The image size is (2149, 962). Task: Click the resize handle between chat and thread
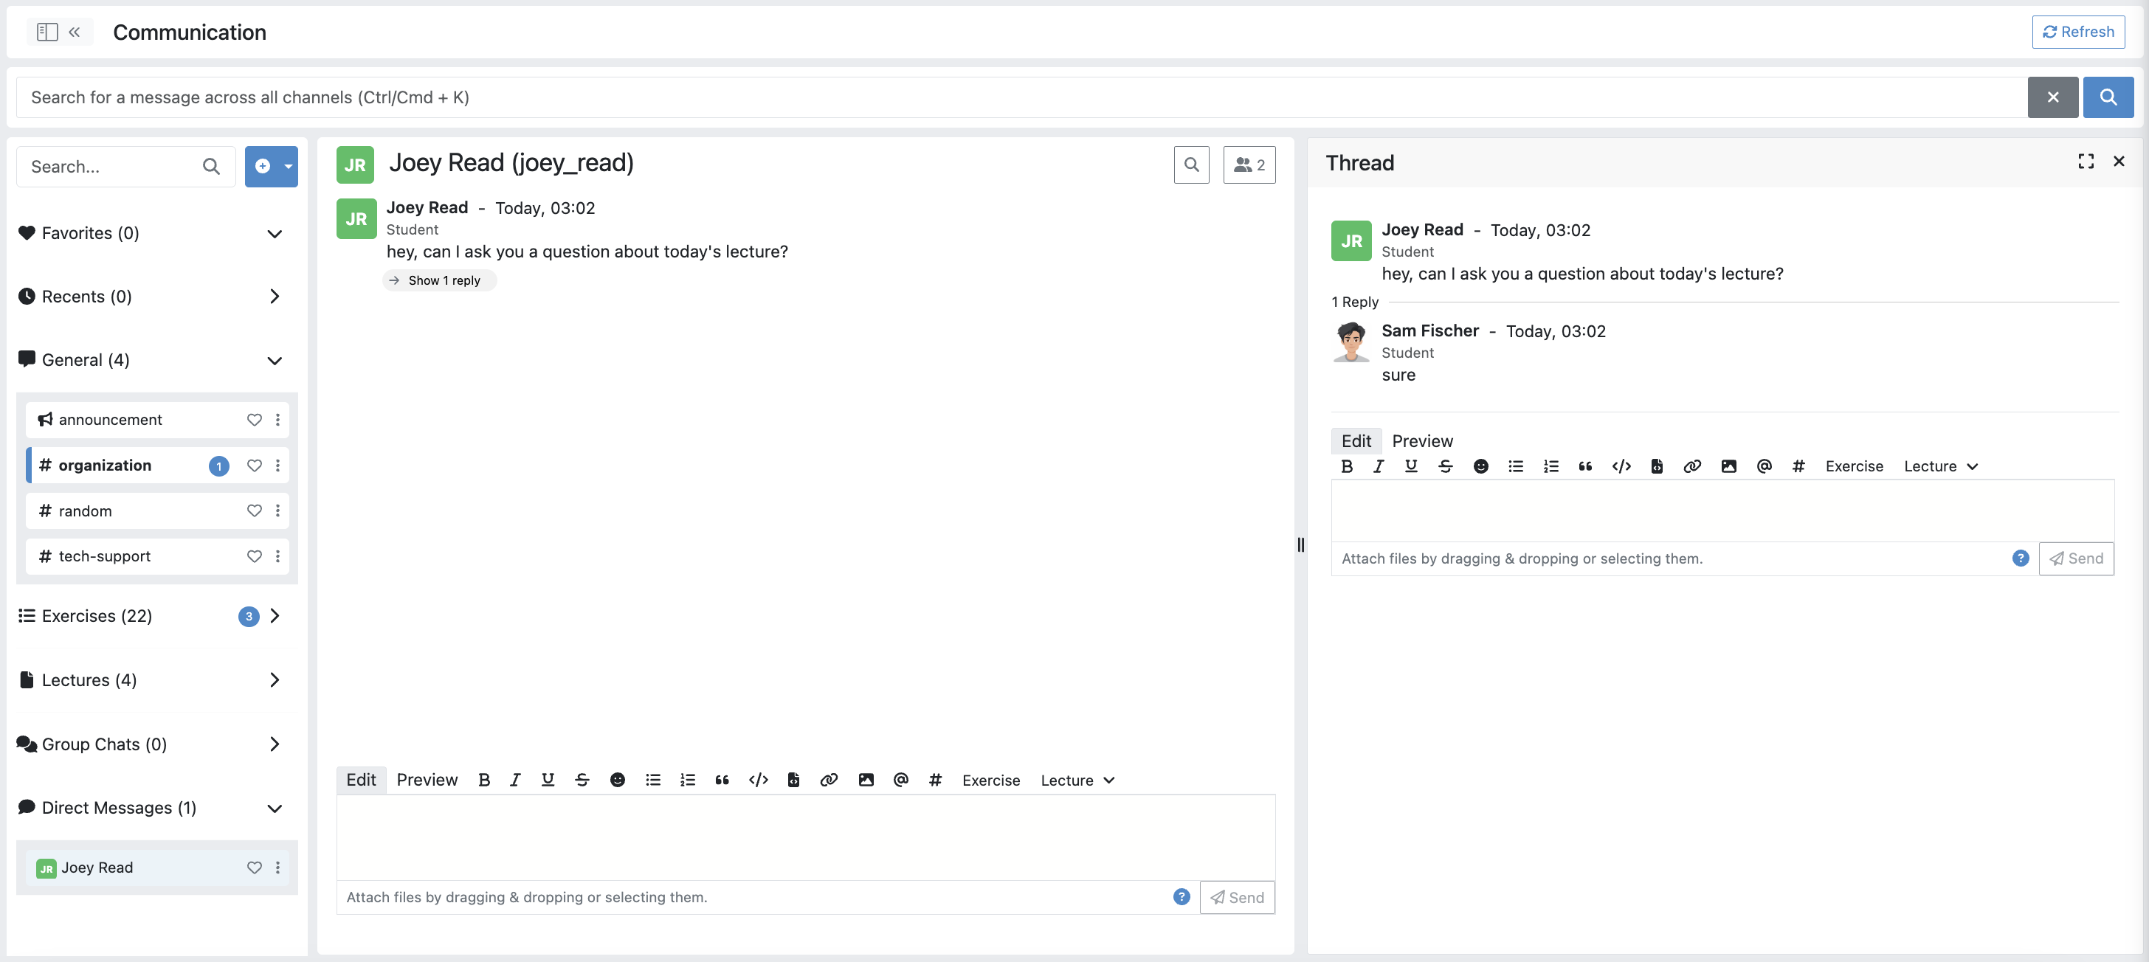tap(1300, 545)
